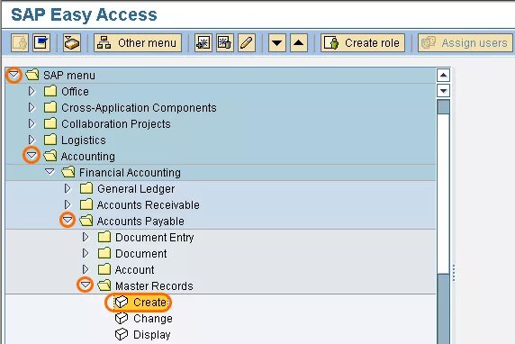Viewport: 515px width, 344px height.
Task: Click the Assign users button
Action: (465, 43)
